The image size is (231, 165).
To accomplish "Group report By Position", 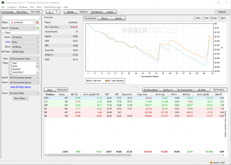I will tap(219, 90).
